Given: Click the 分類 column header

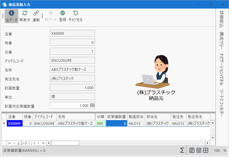Looking at the screenshot, I should (100, 117).
